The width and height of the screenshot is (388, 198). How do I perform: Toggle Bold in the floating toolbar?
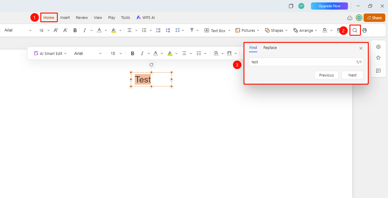(132, 53)
